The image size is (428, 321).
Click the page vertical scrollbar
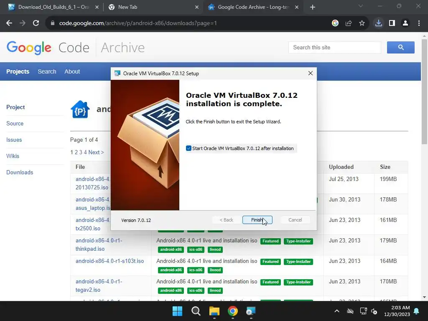click(x=424, y=92)
